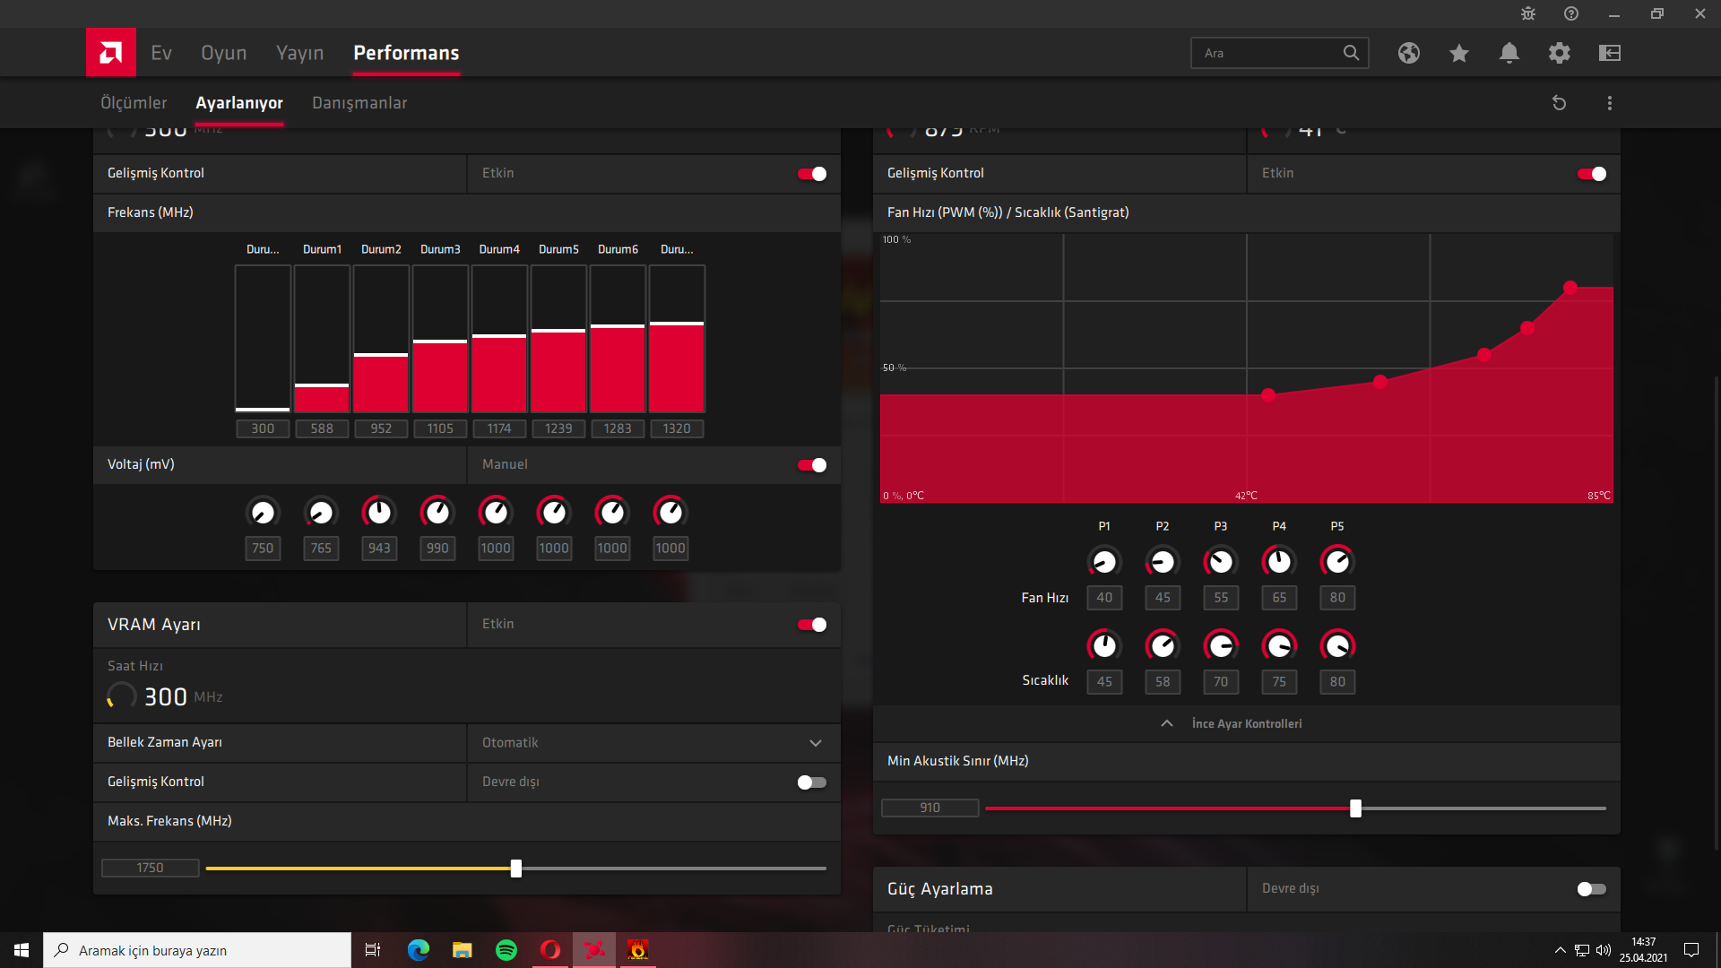1721x968 pixels.
Task: Collapse İnce Ayar Kontrolleri section
Action: (x=1166, y=723)
